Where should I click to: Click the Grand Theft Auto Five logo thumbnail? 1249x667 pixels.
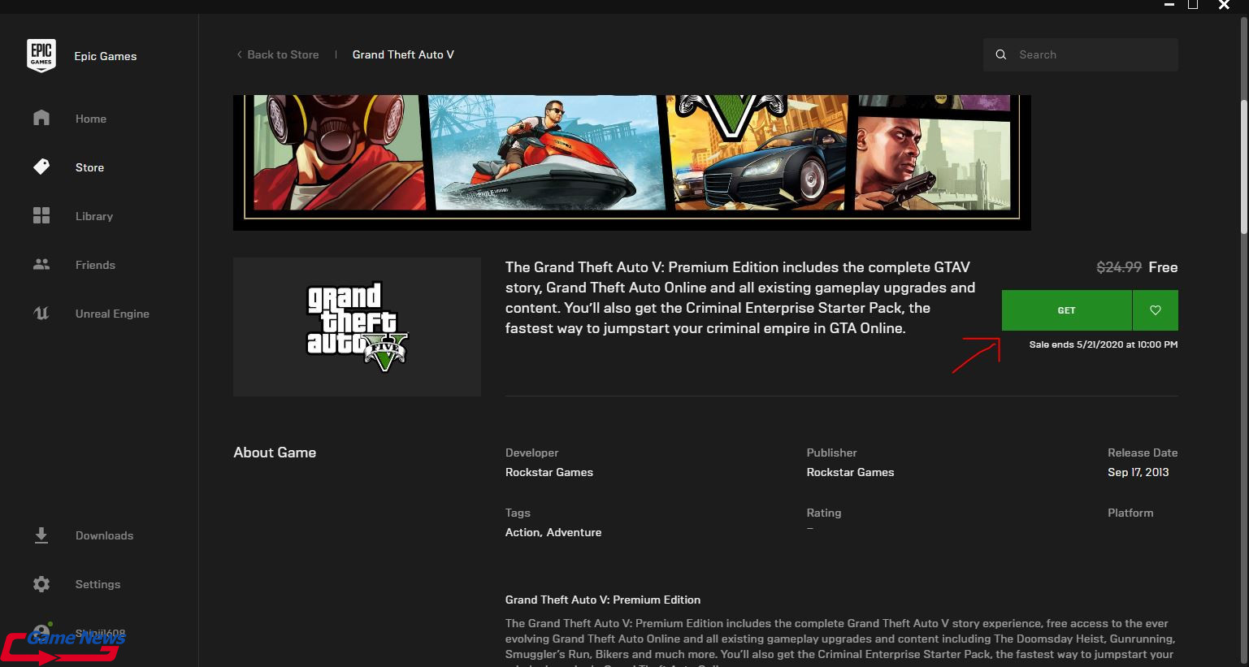(x=357, y=327)
